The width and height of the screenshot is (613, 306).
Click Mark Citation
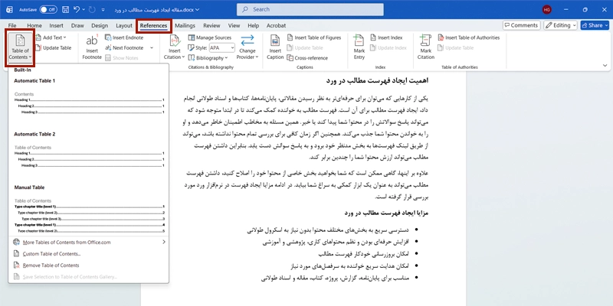(x=426, y=47)
